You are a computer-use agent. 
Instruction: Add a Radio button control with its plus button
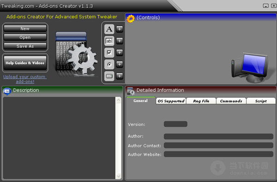pos(120,65)
